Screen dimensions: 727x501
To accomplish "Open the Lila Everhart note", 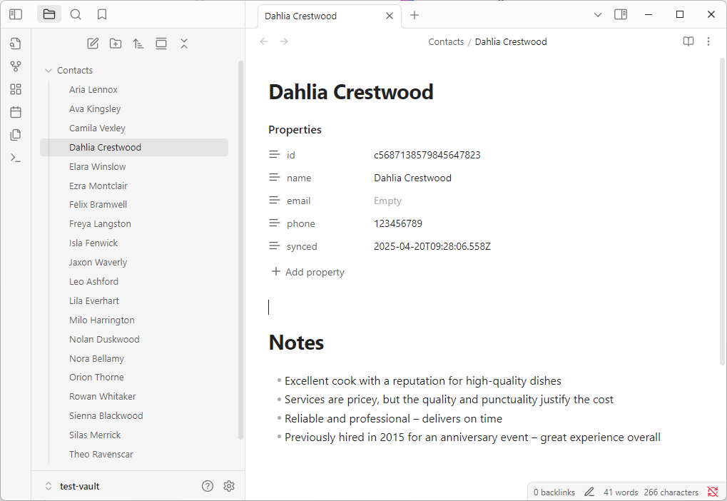I will pyautogui.click(x=94, y=301).
